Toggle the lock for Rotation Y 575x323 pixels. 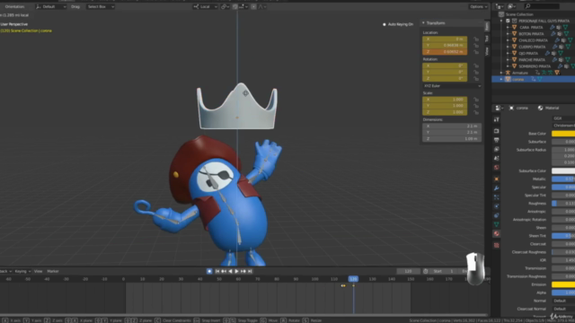pos(476,72)
